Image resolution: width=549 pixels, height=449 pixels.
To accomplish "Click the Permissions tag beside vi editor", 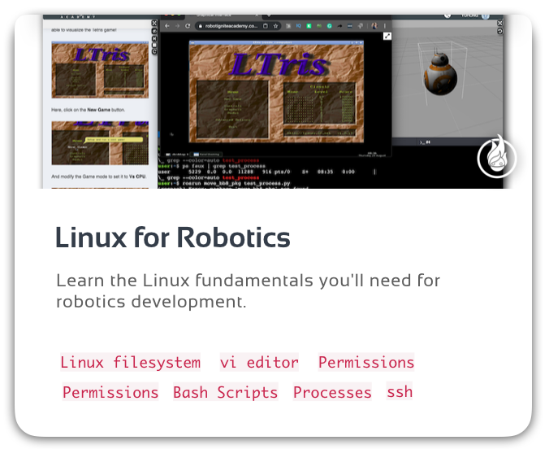I will point(366,362).
